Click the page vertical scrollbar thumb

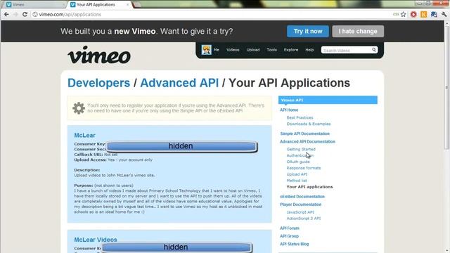pyautogui.click(x=447, y=87)
